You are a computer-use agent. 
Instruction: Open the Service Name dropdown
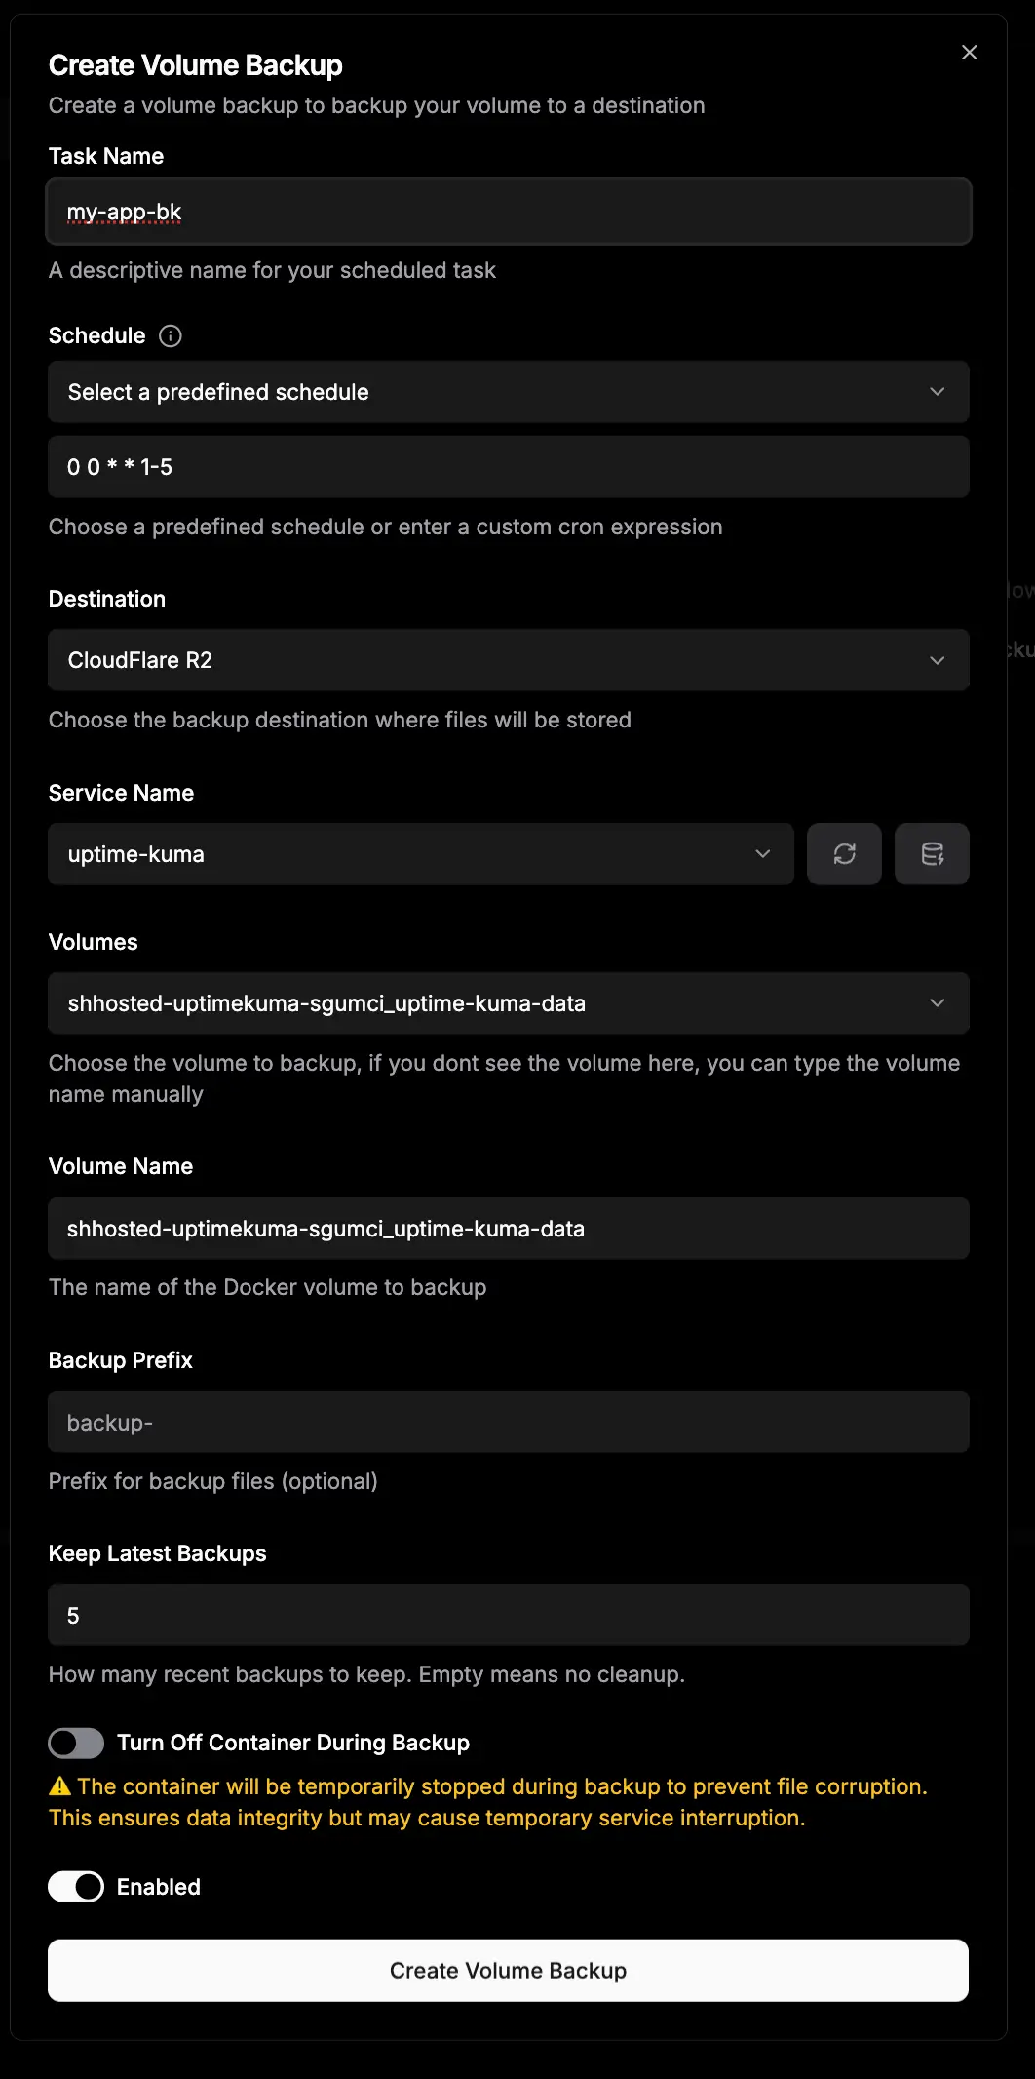421,853
